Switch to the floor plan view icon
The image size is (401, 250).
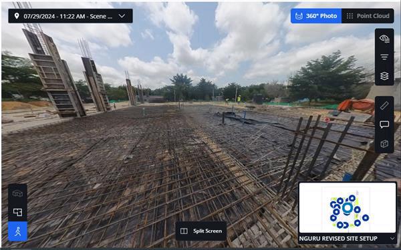pyautogui.click(x=17, y=212)
